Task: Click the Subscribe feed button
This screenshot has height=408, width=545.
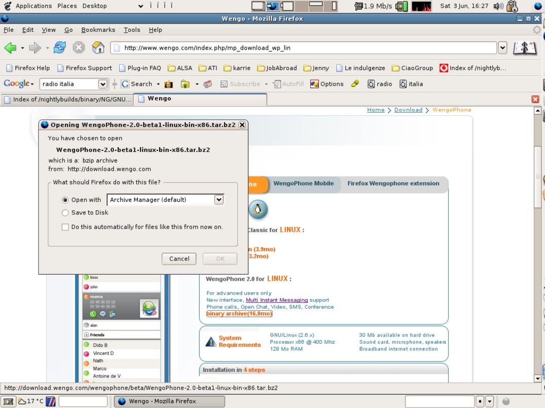Action: click(x=240, y=84)
